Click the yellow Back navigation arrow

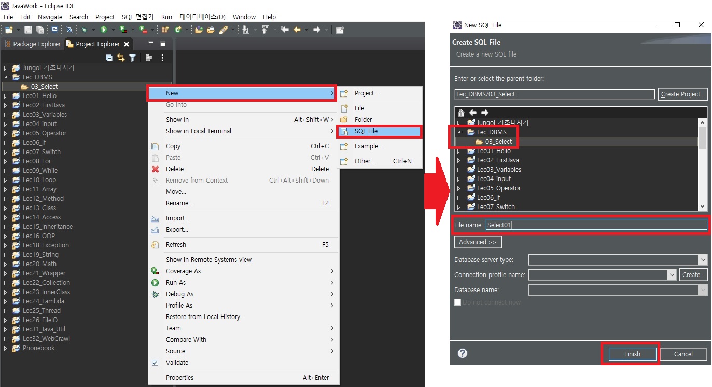(297, 30)
